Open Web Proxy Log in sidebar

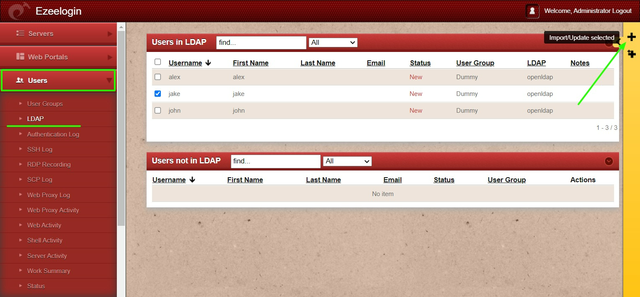(49, 195)
